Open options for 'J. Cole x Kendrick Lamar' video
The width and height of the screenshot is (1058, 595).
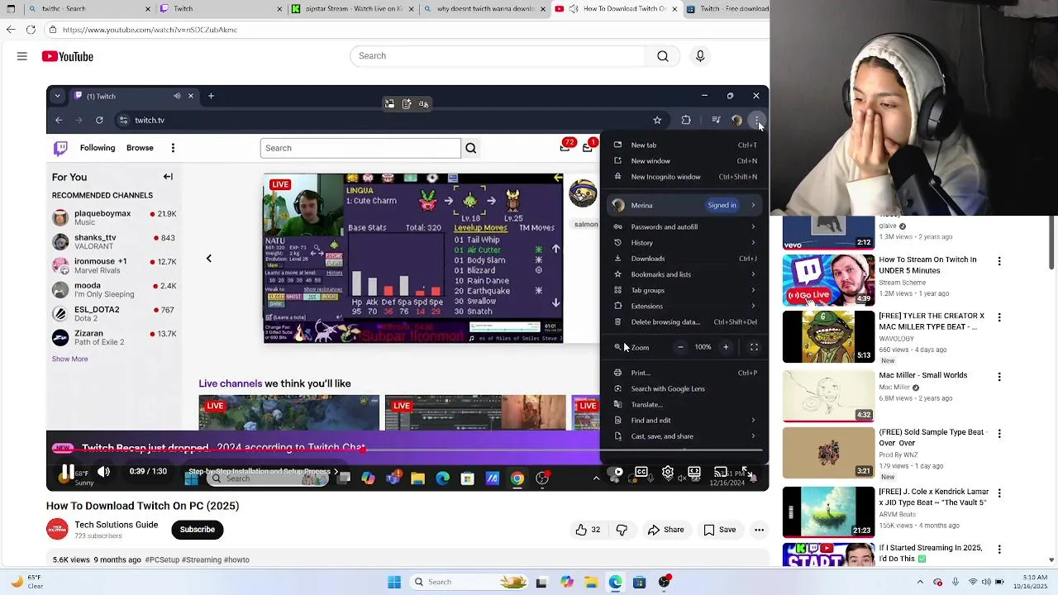point(999,493)
